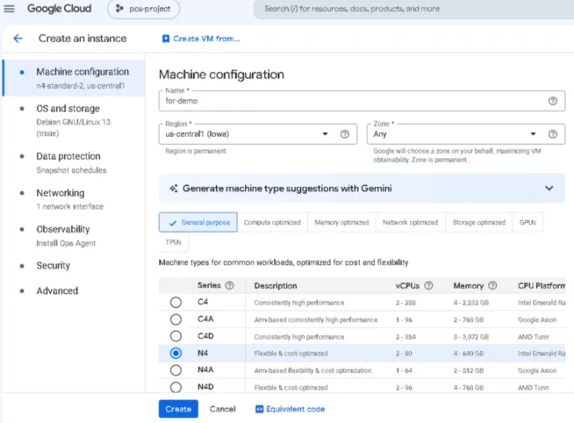Select the N4D series radio button
This screenshot has height=423, width=574.
(176, 387)
